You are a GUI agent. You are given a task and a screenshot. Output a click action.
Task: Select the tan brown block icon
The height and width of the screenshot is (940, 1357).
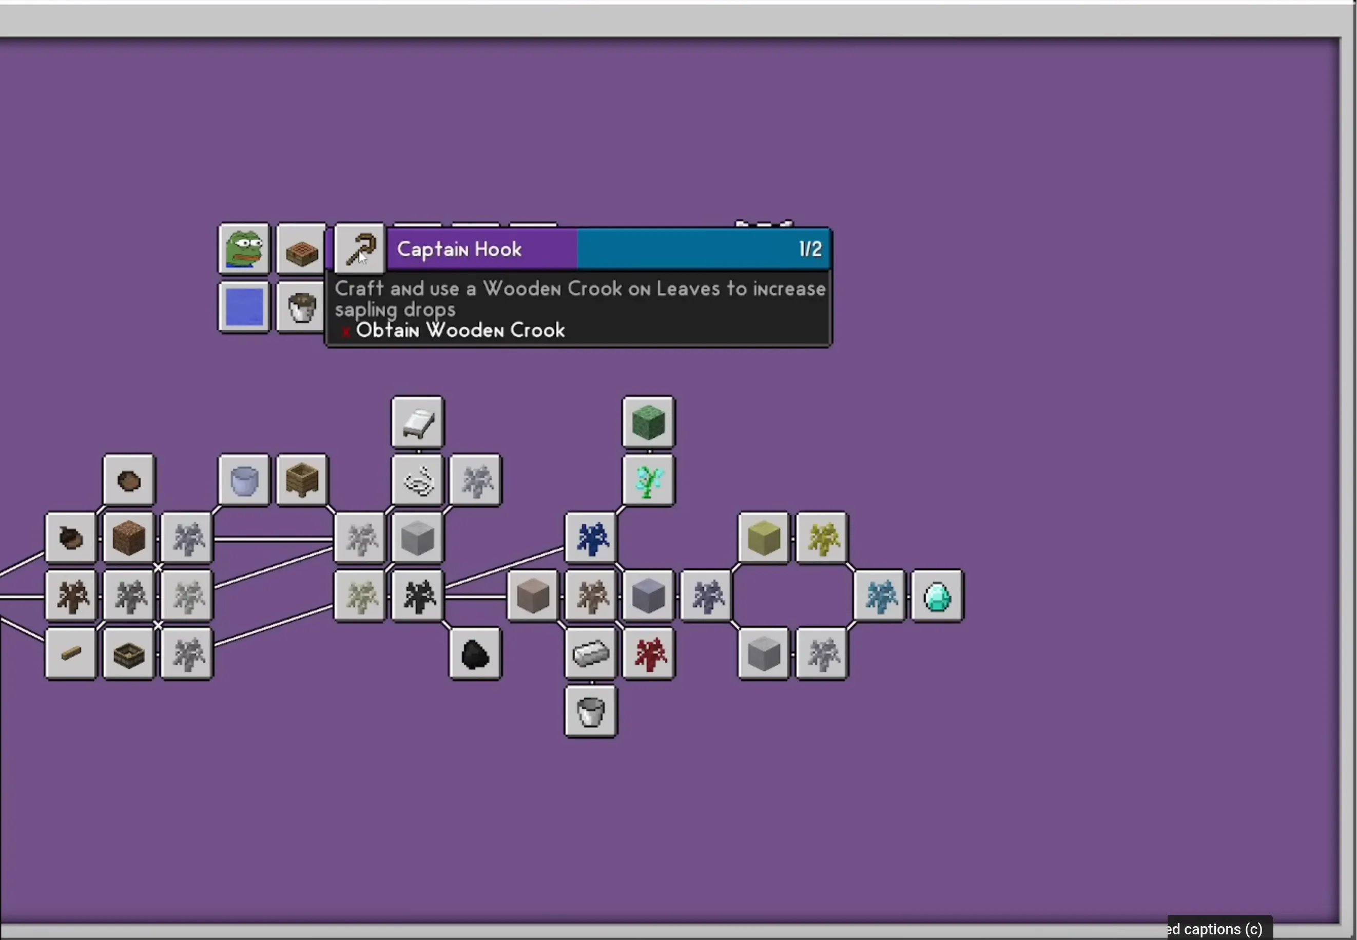click(533, 596)
